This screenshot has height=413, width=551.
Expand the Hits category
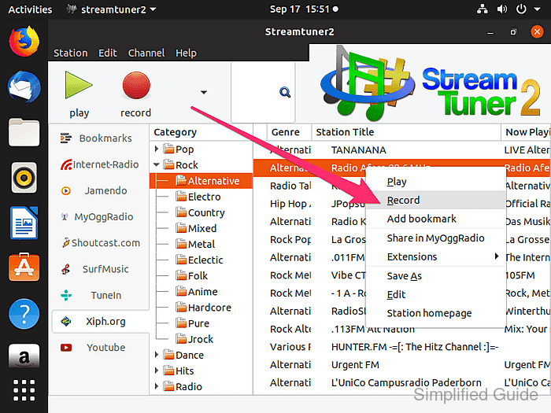point(157,371)
